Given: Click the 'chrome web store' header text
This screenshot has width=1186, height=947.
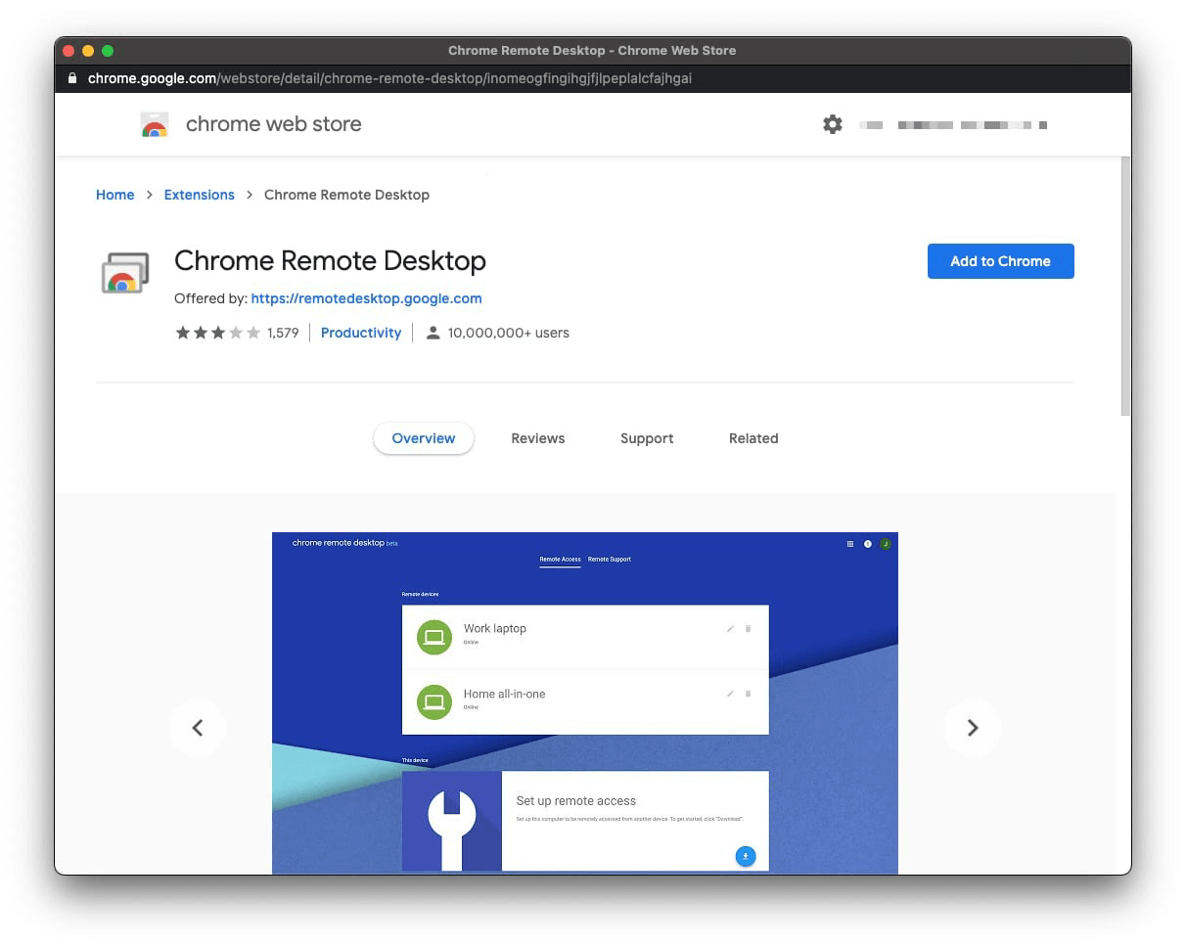Looking at the screenshot, I should 274,124.
